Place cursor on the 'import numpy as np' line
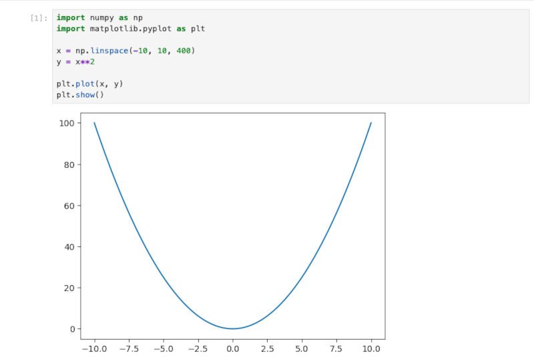534x361 pixels. tap(99, 17)
